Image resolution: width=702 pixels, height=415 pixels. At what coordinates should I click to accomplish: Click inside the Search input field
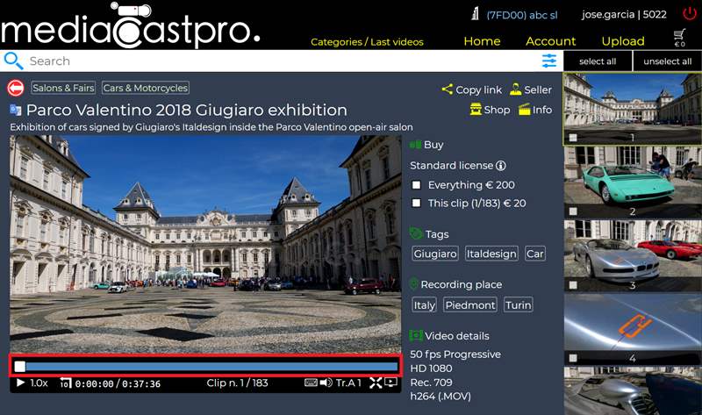(x=282, y=61)
